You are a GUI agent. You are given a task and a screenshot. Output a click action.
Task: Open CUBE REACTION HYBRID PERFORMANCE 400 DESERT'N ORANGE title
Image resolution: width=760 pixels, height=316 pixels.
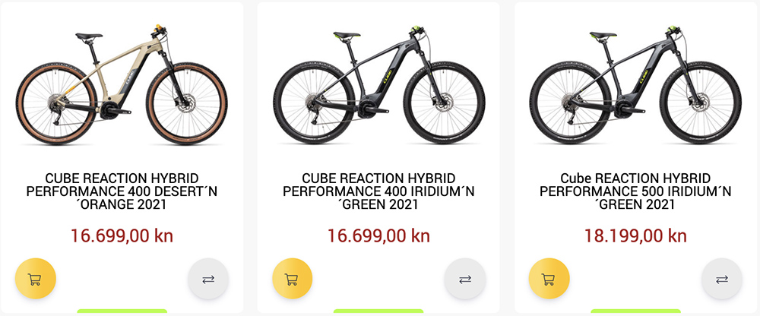point(122,191)
